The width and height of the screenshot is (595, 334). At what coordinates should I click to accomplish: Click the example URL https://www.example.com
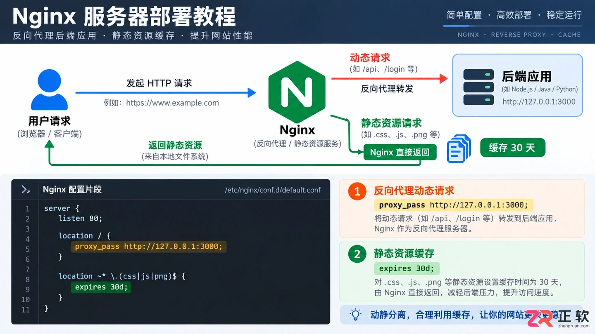point(172,103)
